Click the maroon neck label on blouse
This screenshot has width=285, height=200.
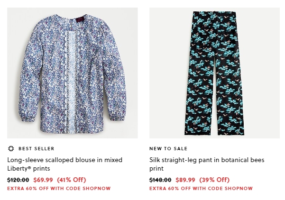click(79, 19)
